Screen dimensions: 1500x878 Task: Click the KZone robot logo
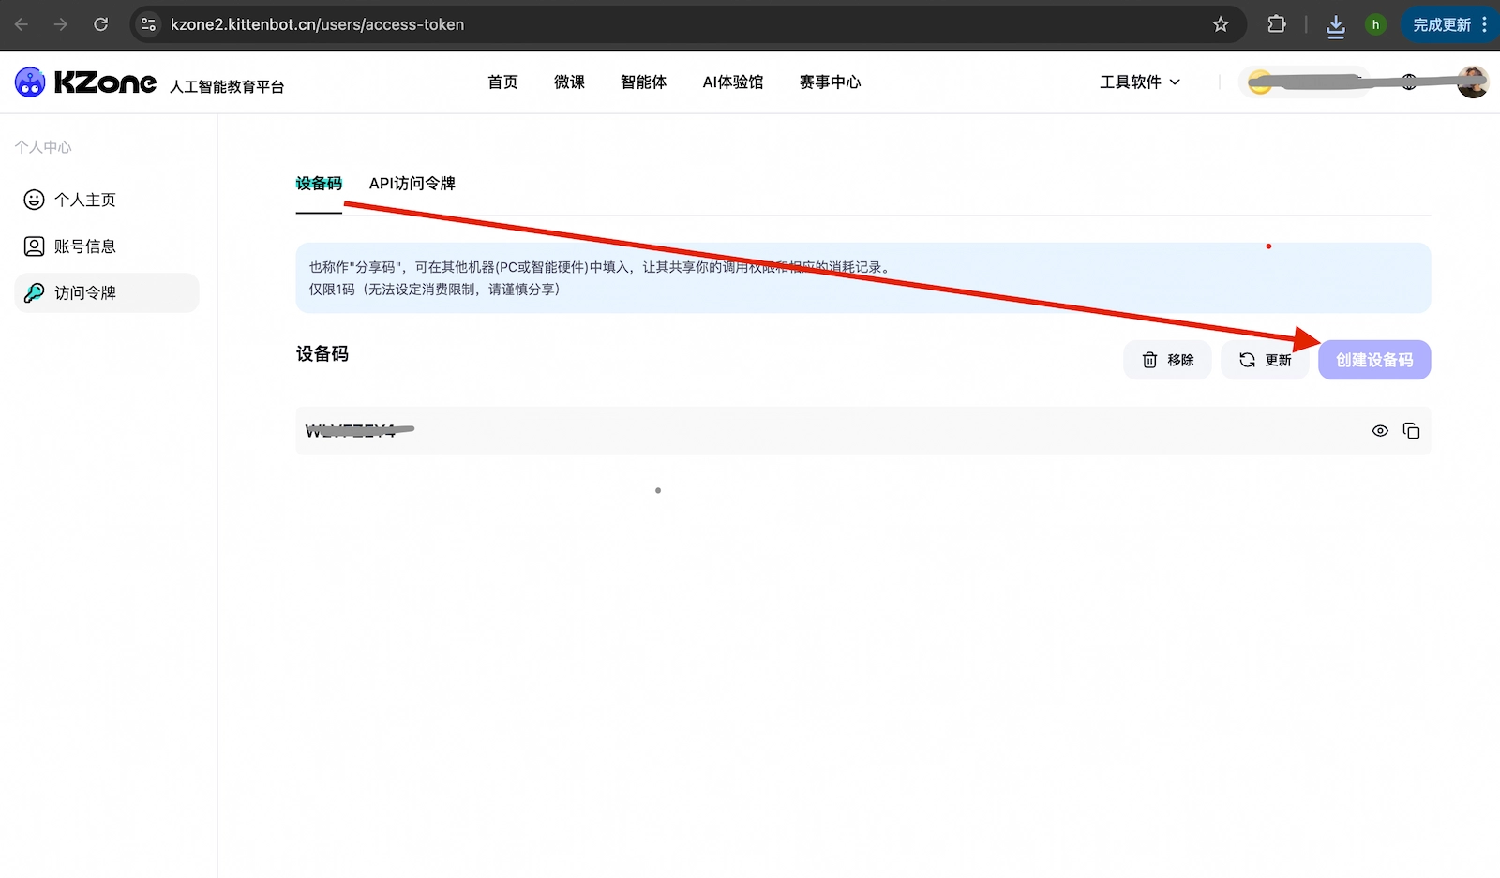[x=30, y=82]
